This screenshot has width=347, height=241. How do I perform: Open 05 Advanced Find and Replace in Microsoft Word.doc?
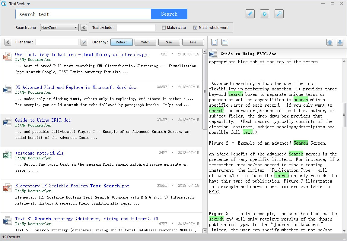76,87
